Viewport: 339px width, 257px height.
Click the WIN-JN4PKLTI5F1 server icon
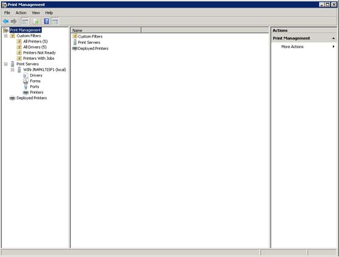tap(19, 70)
